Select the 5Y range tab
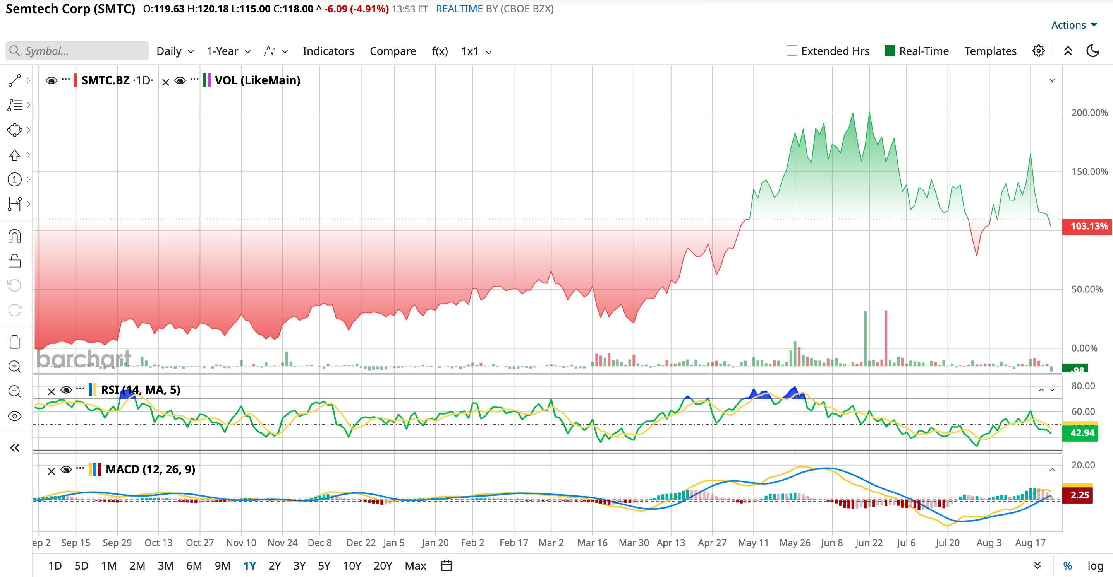The image size is (1113, 577). click(324, 566)
